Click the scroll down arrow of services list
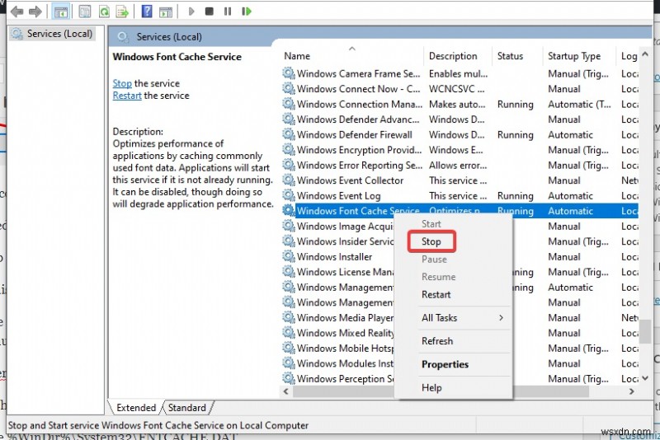The image size is (660, 440). coord(645,378)
